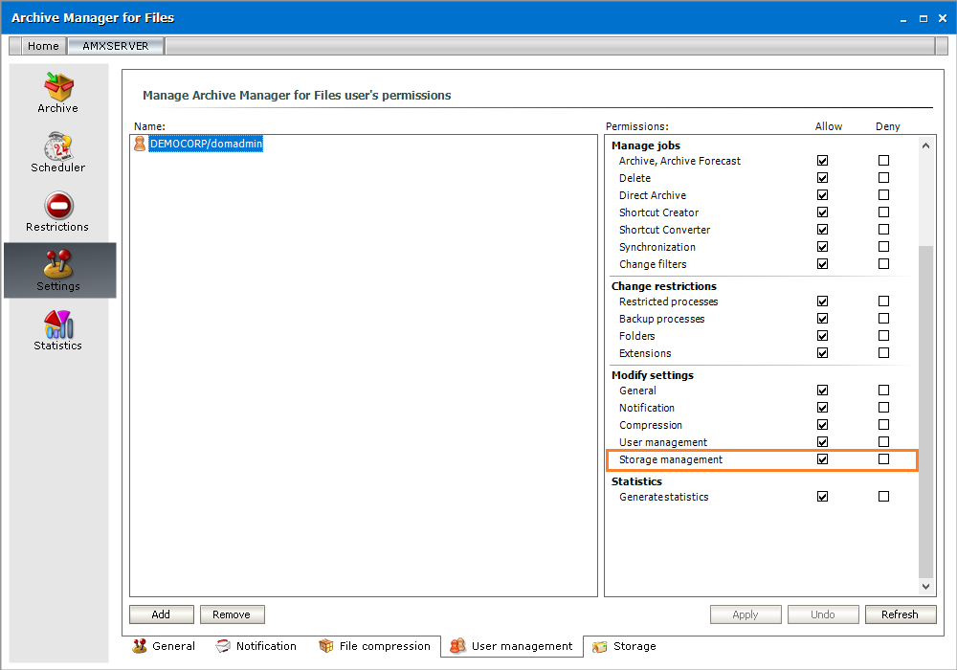957x670 pixels.
Task: Toggle Allow for Storage management
Action: (x=823, y=458)
